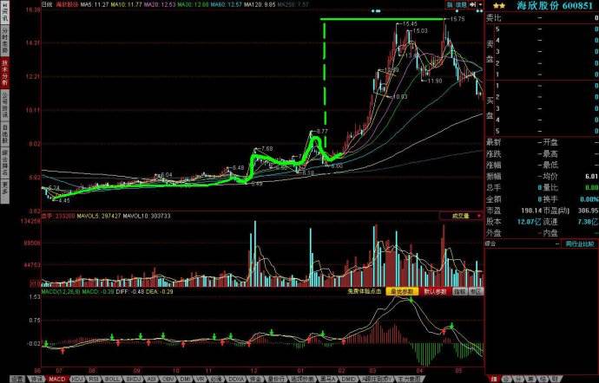599x383 pixels.
Task: Click the 股本 12.07亿 value
Action: coord(529,222)
